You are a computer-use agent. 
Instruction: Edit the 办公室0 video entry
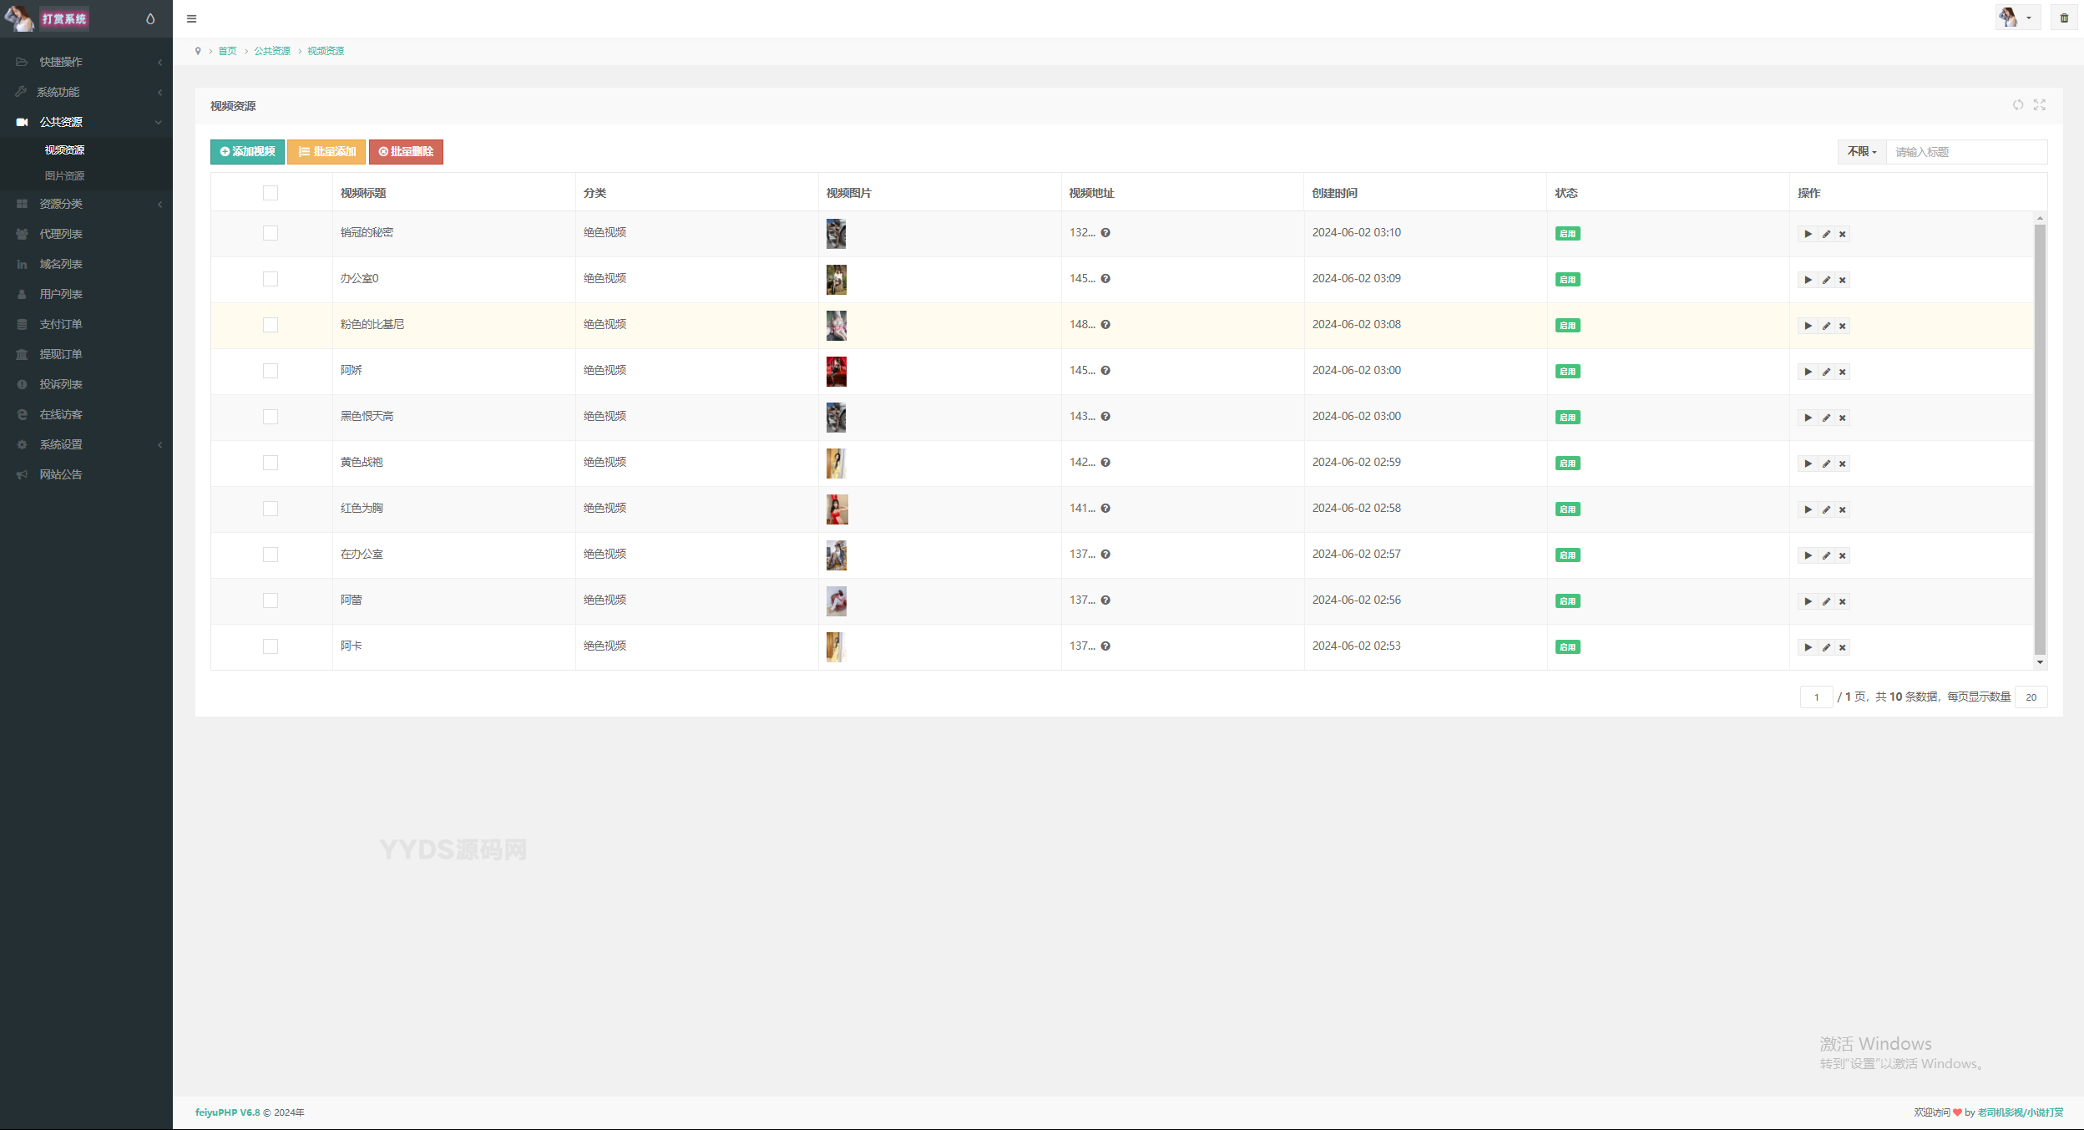coord(1826,281)
